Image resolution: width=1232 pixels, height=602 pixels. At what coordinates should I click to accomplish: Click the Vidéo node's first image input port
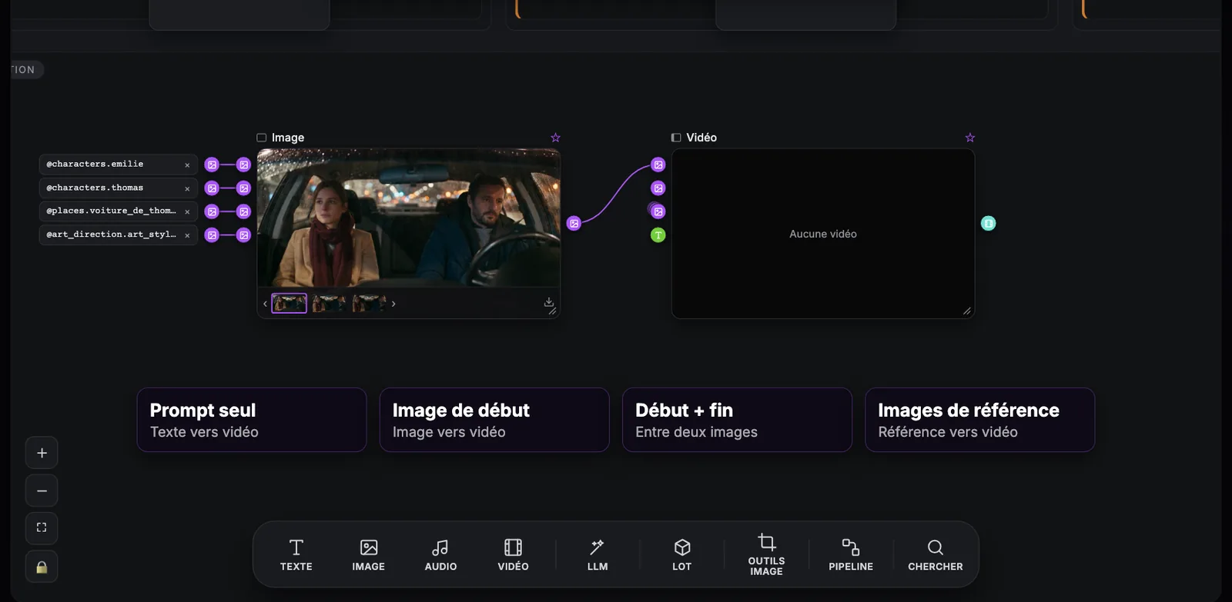point(658,165)
